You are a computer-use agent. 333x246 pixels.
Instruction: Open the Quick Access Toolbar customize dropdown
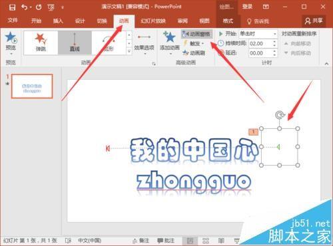[x=63, y=7]
